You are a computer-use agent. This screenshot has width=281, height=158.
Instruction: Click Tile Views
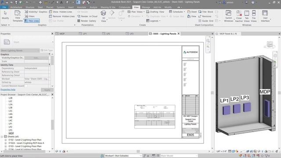[254, 16]
